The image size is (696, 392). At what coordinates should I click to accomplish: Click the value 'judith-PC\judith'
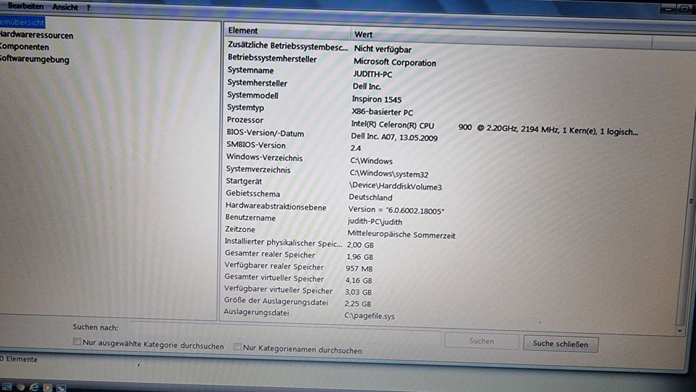click(374, 221)
